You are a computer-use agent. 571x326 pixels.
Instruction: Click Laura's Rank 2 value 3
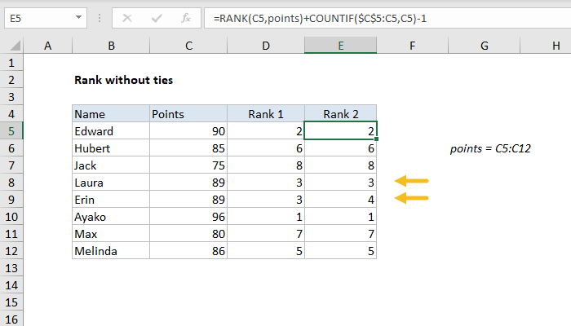(x=340, y=183)
